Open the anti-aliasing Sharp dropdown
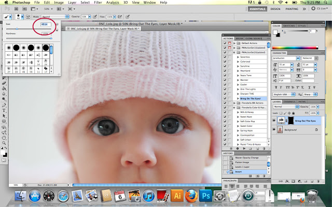Image resolution: width=332 pixels, height=207 pixels. tap(310, 94)
